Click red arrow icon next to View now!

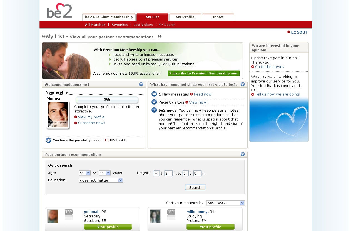click(x=187, y=102)
